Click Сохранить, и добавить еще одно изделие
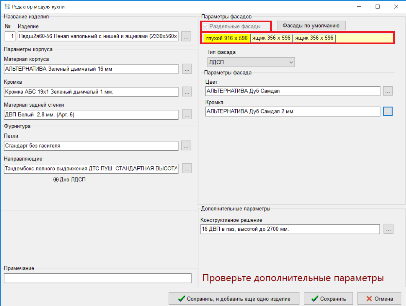This screenshot has height=306, width=406. tap(234, 298)
